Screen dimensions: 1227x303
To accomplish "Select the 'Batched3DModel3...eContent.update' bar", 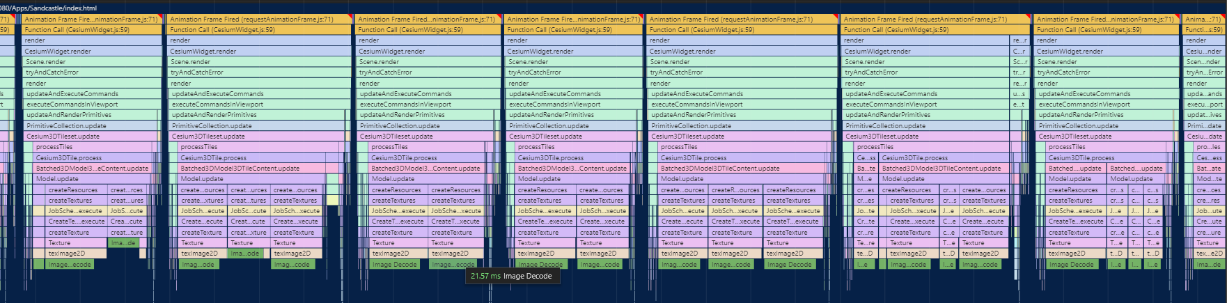I will click(x=93, y=169).
